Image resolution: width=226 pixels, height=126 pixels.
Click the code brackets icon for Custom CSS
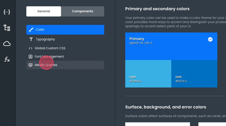[x=30, y=48]
